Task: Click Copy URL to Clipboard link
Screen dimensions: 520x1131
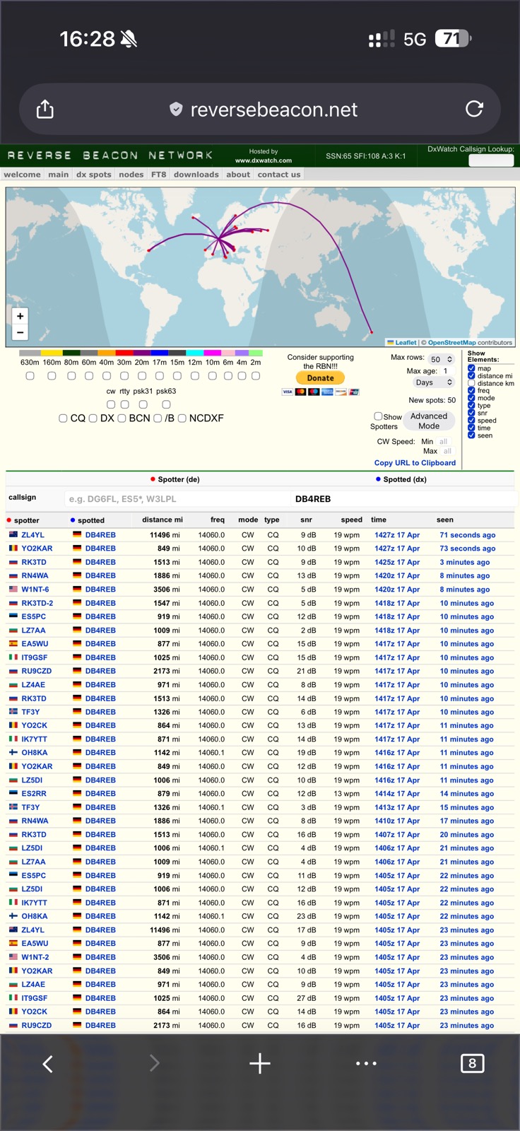Action: 415,463
